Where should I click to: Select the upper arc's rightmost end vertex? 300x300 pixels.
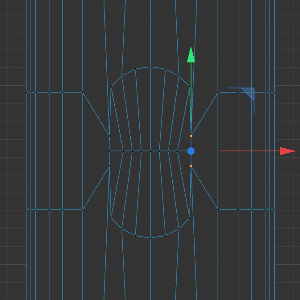[x=190, y=87]
